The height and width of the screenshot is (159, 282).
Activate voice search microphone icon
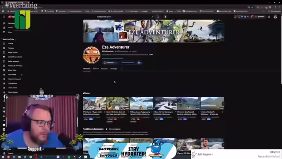[x=165, y=17]
